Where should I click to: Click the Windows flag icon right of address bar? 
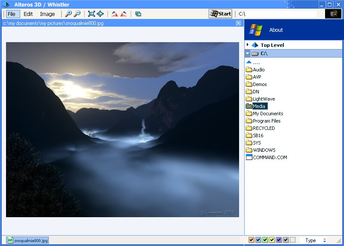(x=333, y=14)
